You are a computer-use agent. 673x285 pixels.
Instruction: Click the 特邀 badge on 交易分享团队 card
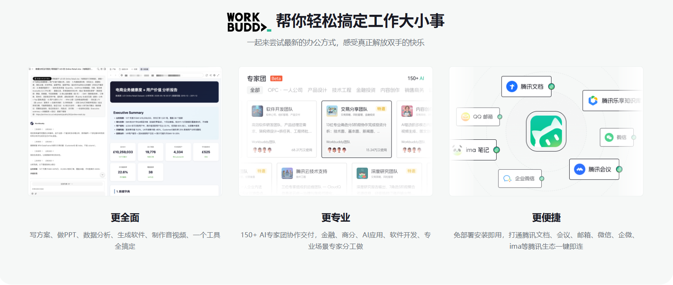click(x=381, y=109)
